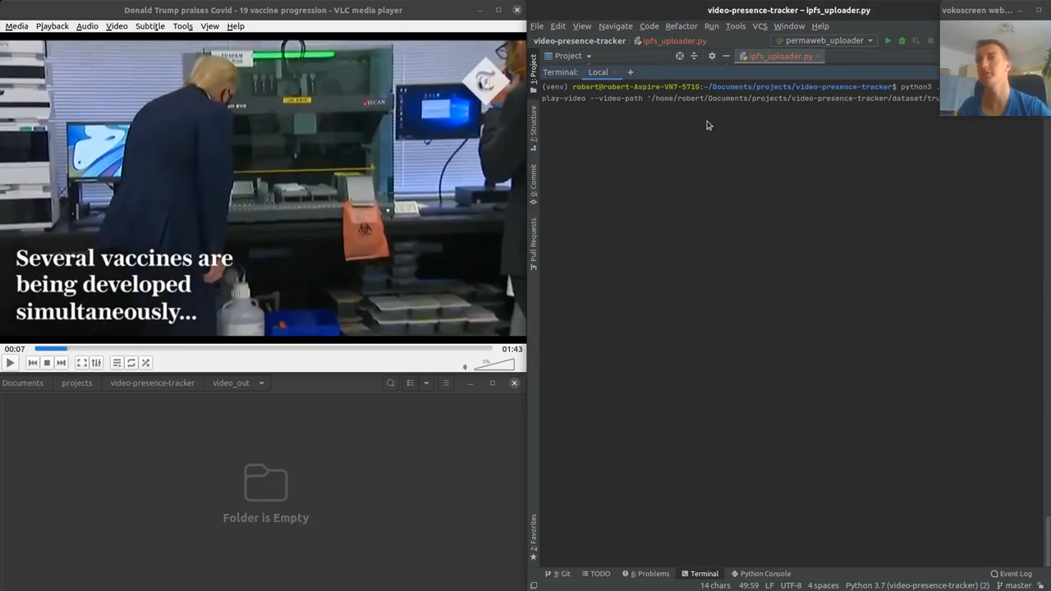Open TODO tool window
1051x591 pixels.
[x=596, y=574]
